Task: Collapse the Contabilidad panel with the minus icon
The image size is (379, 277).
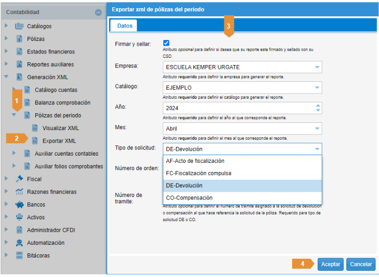Action: (98, 13)
